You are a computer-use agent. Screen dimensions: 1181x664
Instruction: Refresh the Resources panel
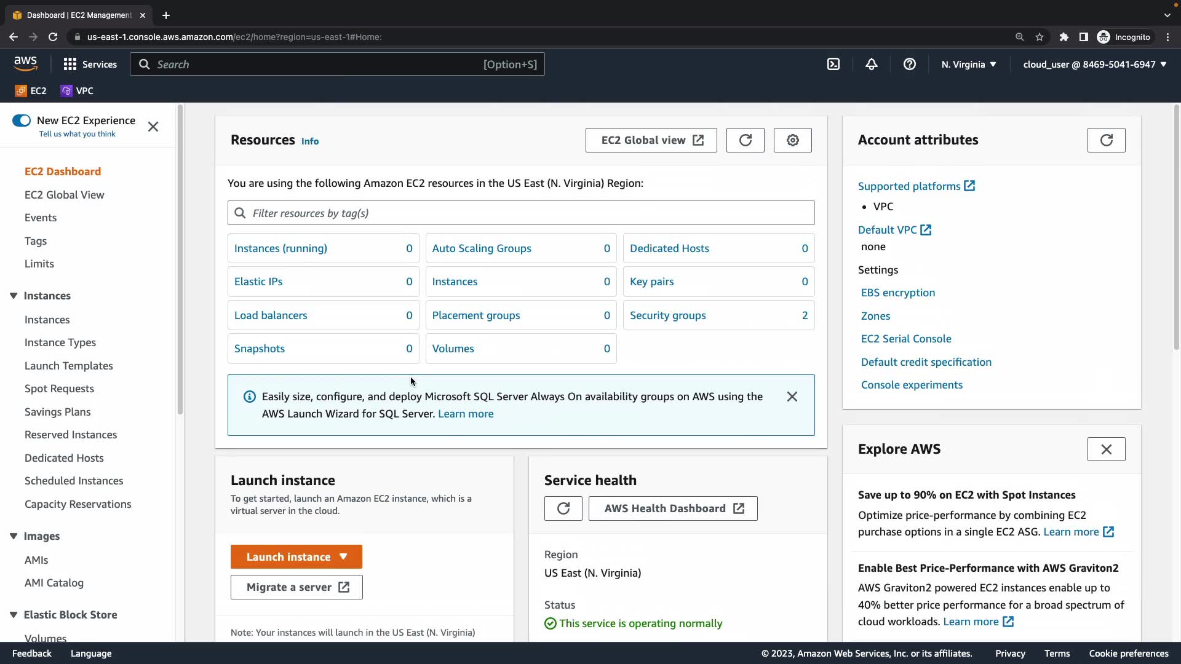745,140
